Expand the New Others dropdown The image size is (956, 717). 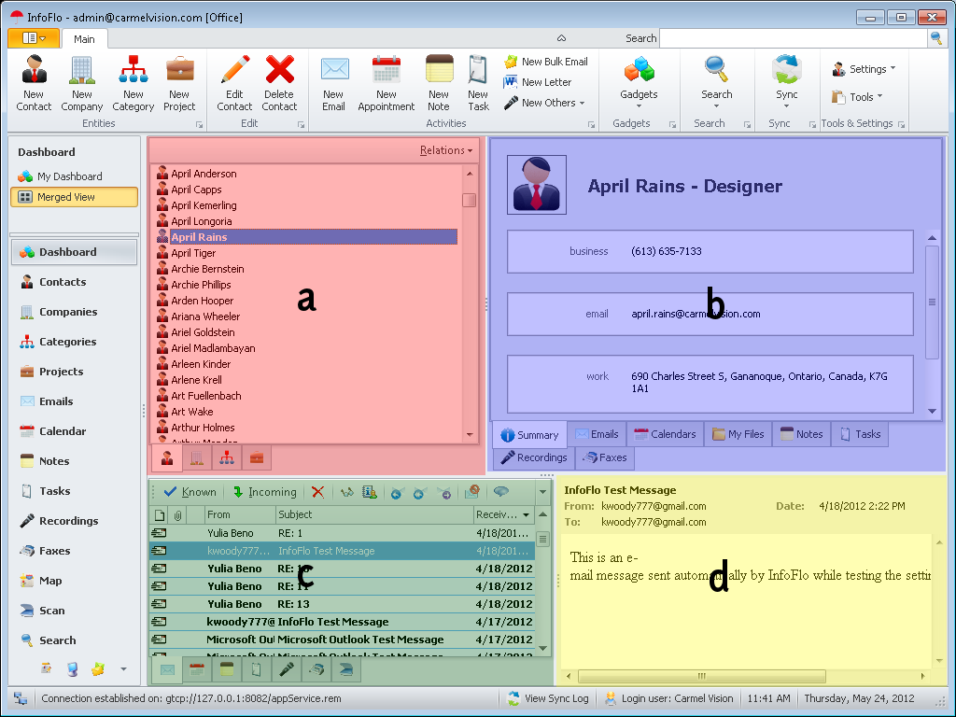(x=545, y=103)
